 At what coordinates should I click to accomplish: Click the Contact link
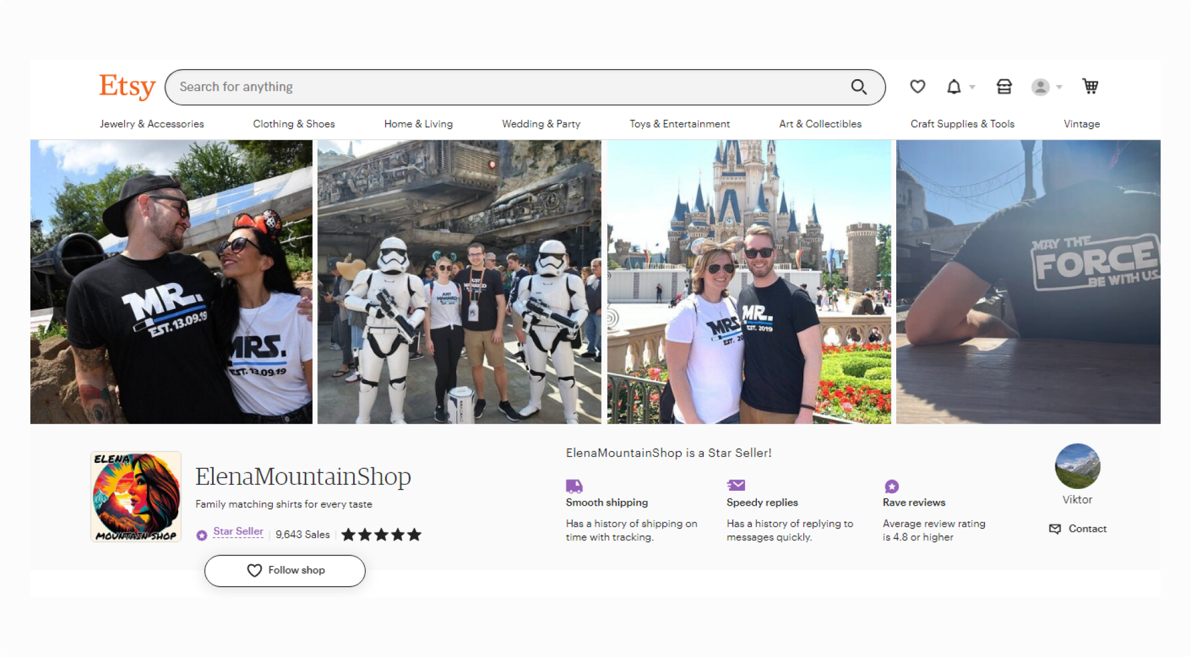1087,528
